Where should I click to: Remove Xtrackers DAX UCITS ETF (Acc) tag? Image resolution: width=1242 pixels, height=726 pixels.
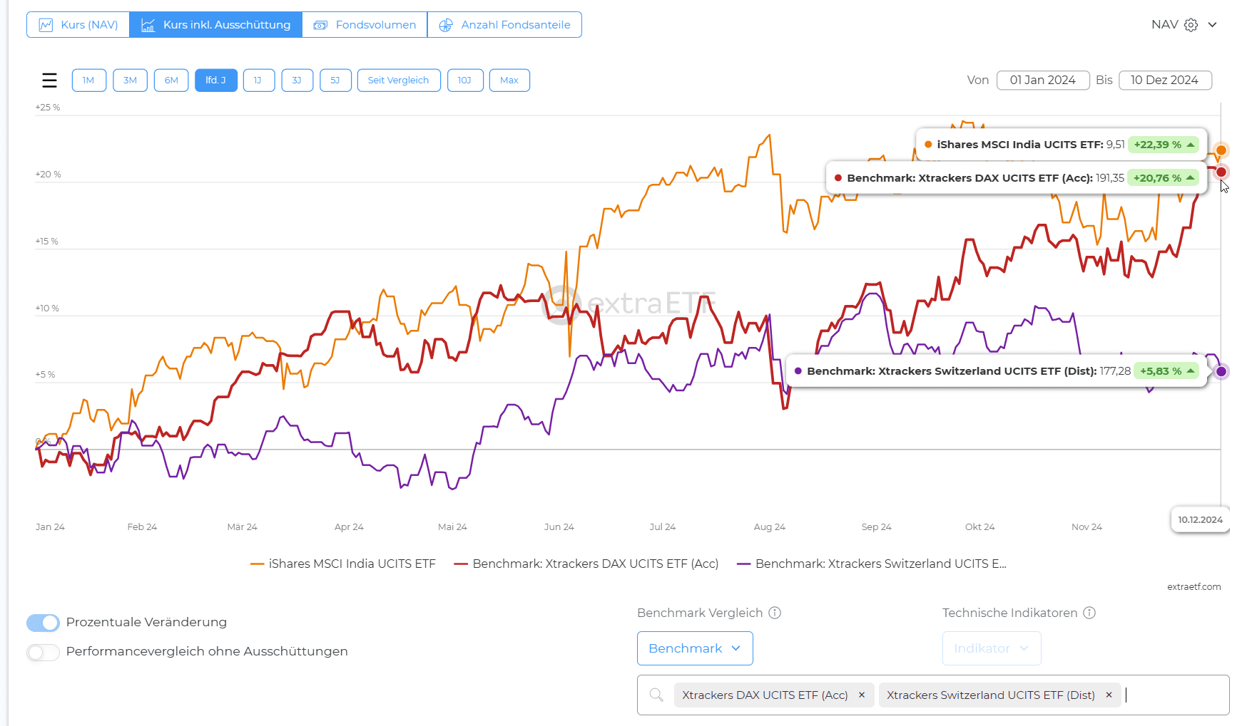tap(862, 695)
